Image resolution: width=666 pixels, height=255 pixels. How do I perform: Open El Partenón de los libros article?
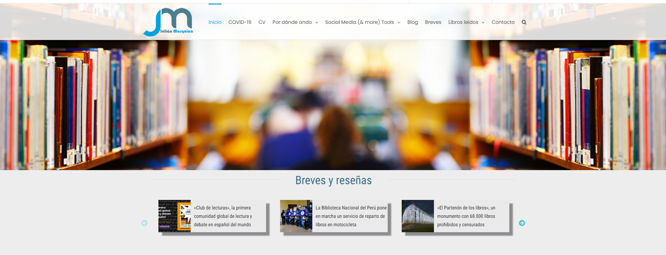466,216
